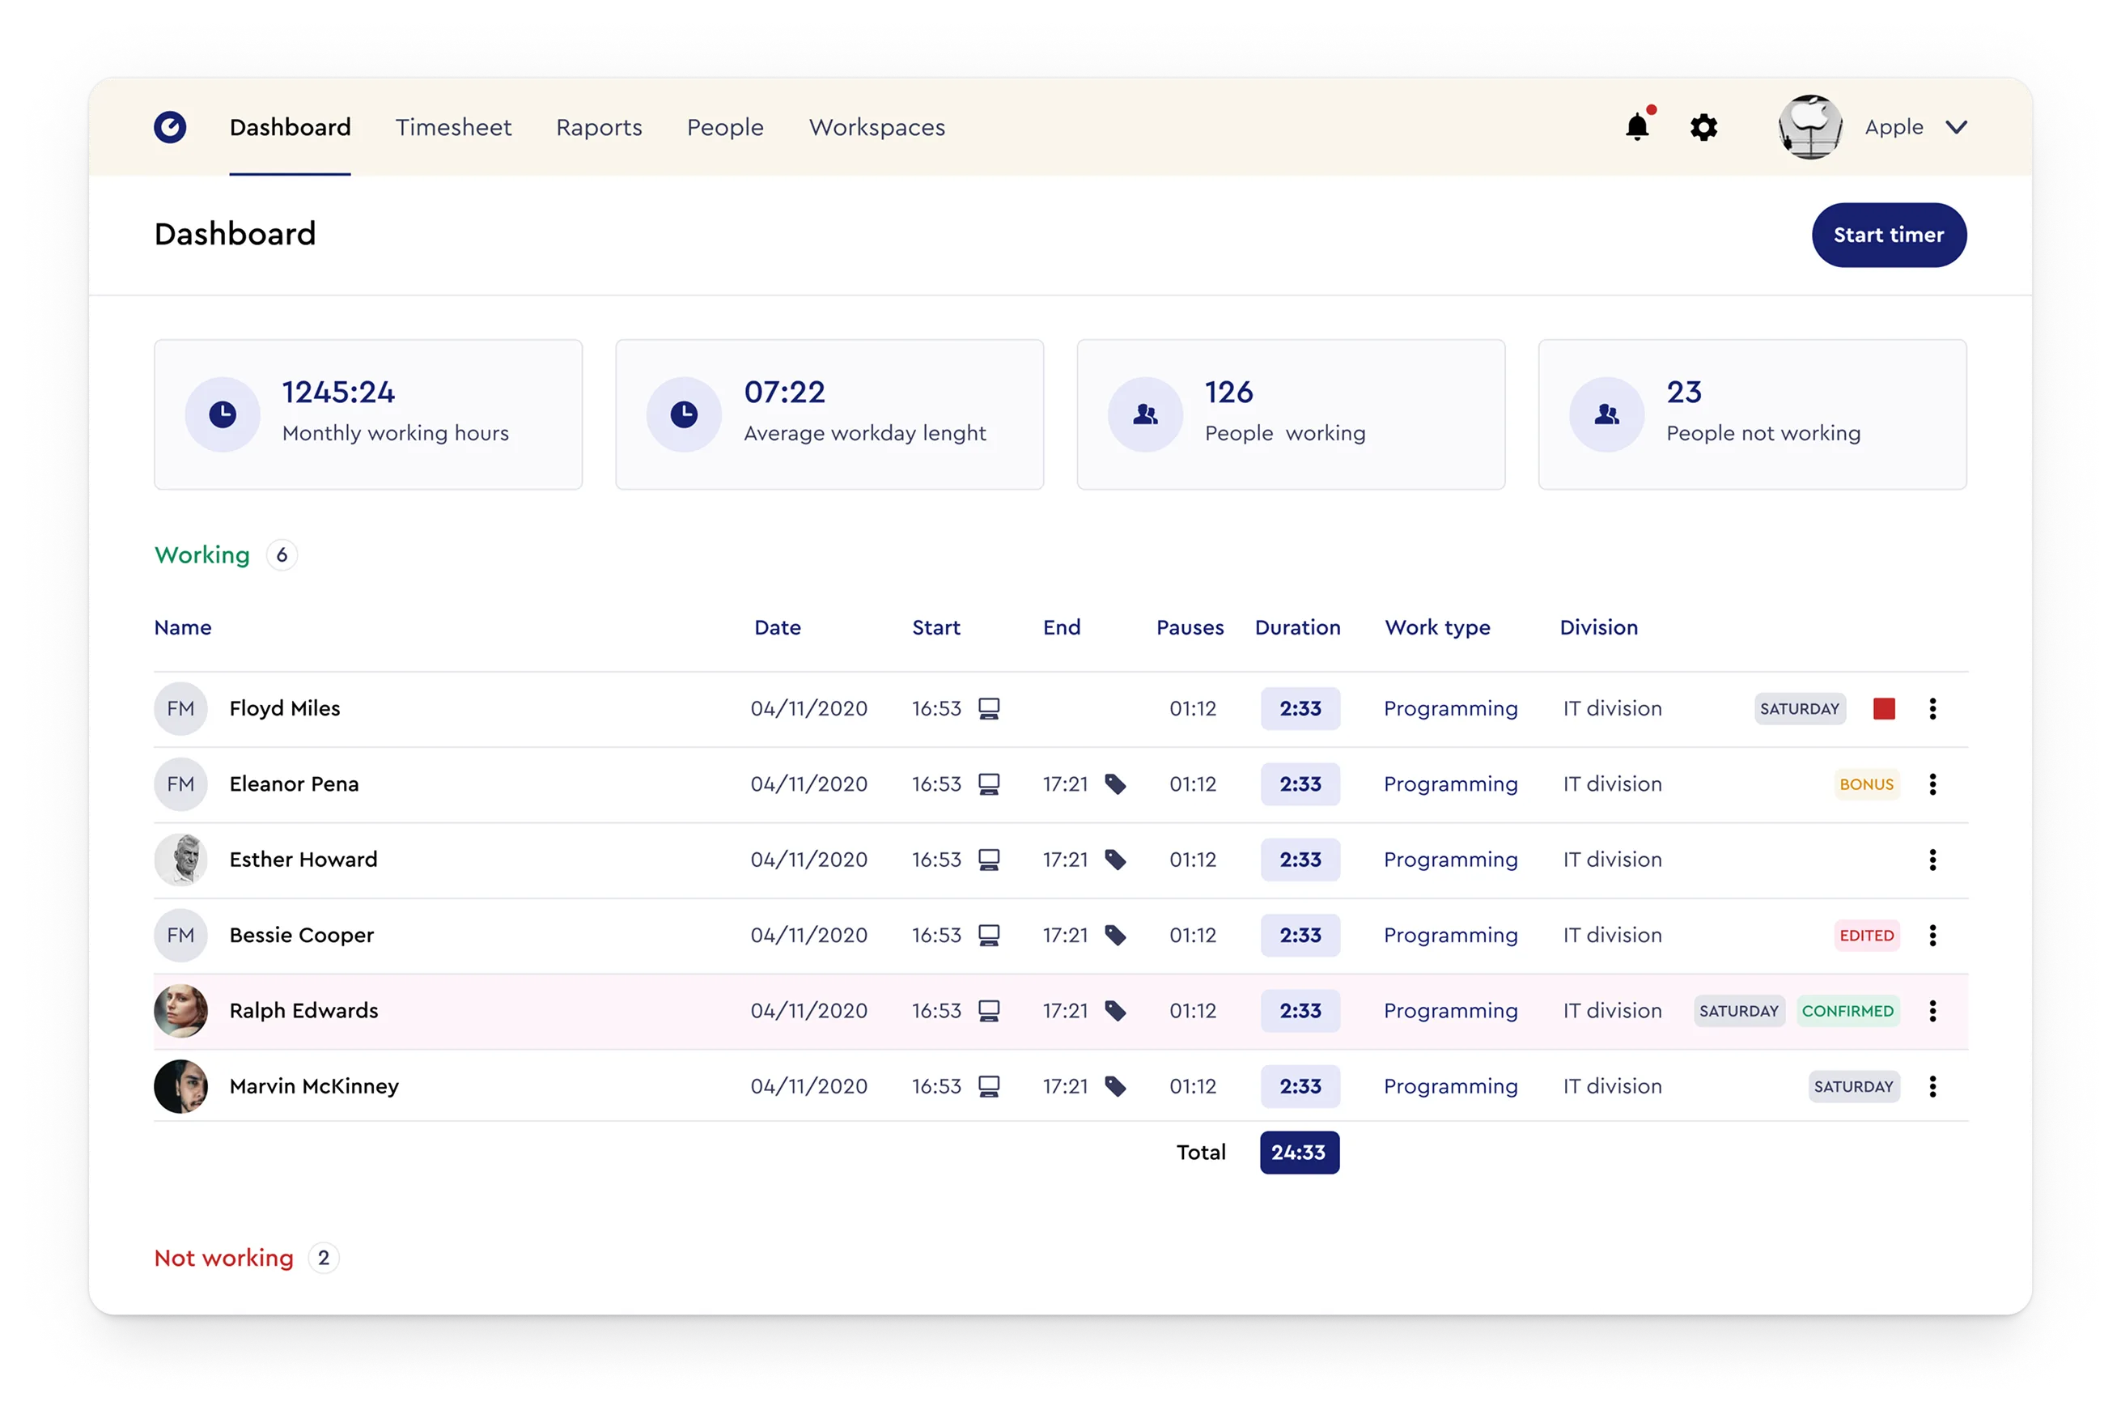
Task: Click Bessie Cooper end tag icon
Action: click(1115, 935)
